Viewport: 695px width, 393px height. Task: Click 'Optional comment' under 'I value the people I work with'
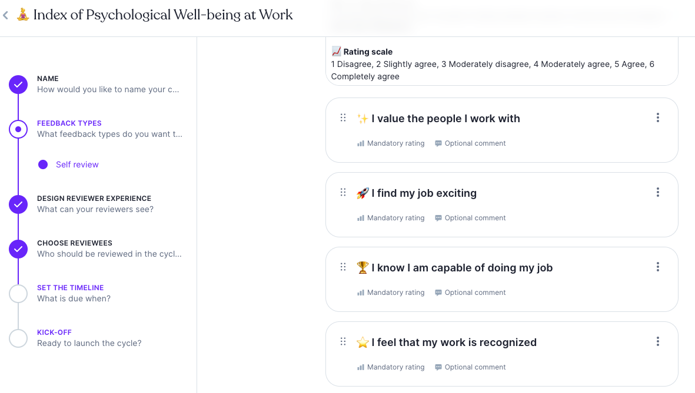(474, 143)
